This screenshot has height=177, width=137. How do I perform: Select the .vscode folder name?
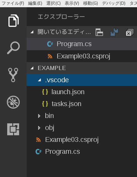pos(57,80)
